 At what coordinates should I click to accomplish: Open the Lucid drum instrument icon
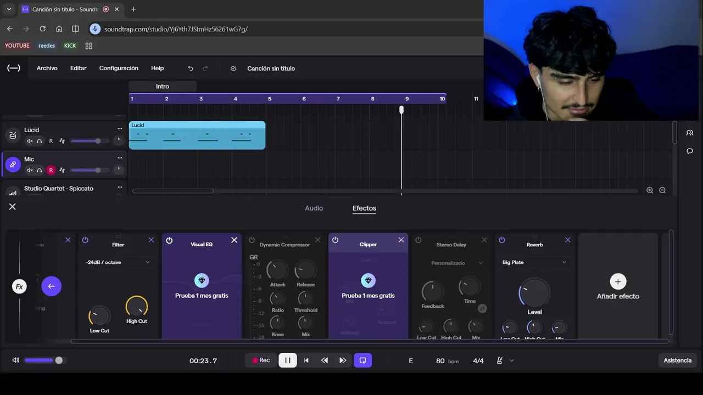coord(13,135)
